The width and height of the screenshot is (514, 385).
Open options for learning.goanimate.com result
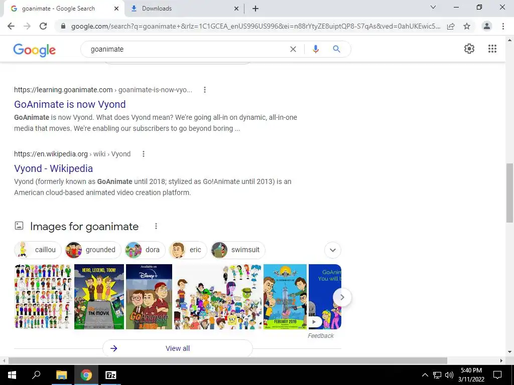coord(205,90)
